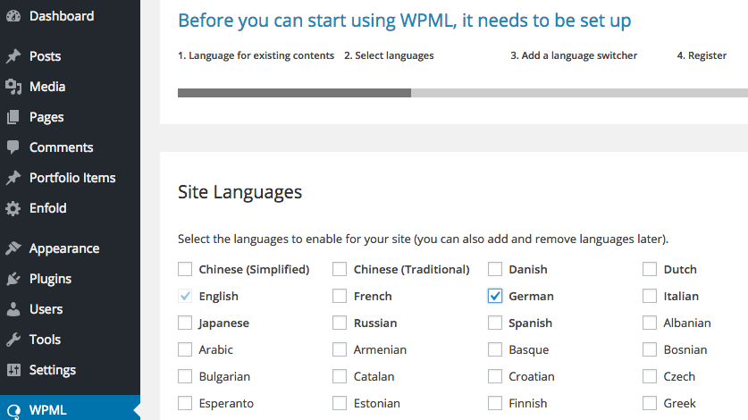This screenshot has height=420, width=748.
Task: Click step '2. Select languages'
Action: click(x=389, y=55)
